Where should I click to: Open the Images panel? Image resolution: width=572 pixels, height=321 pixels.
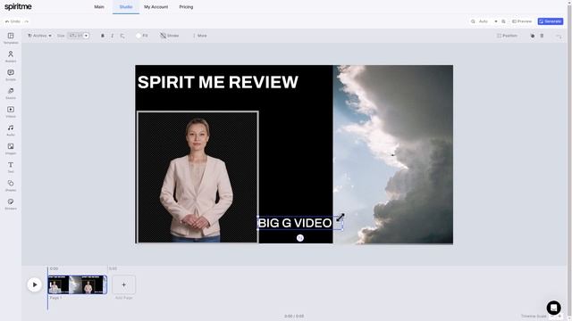pyautogui.click(x=11, y=149)
